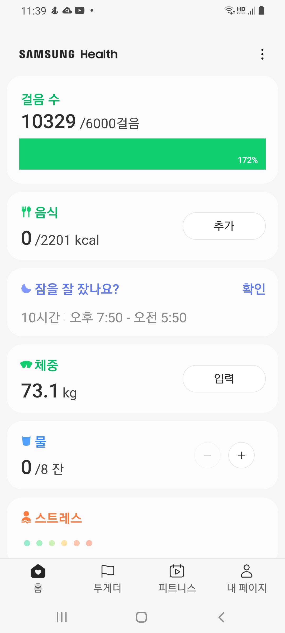Tap the stress level color dots
285x633 pixels.
[x=58, y=543]
